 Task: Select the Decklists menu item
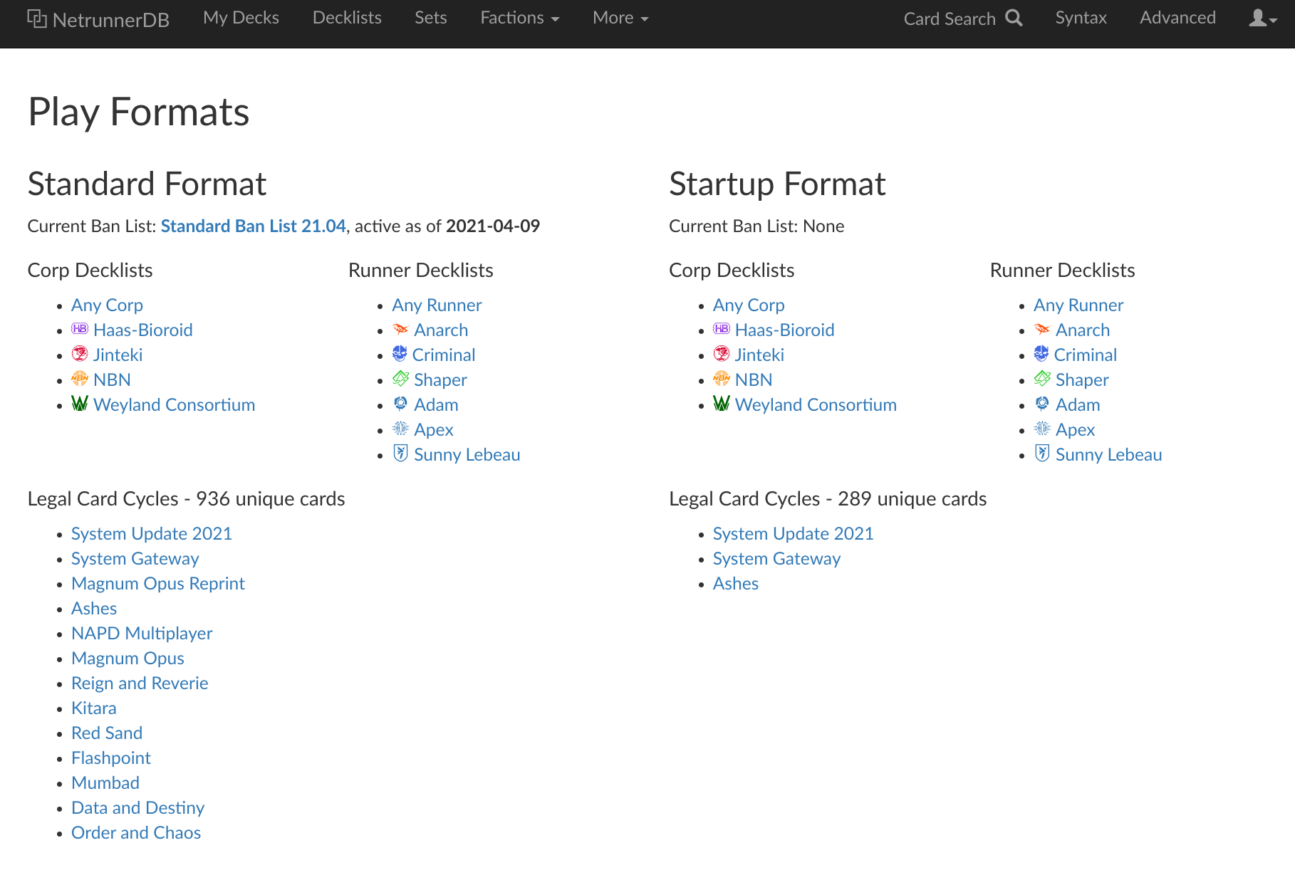[347, 18]
